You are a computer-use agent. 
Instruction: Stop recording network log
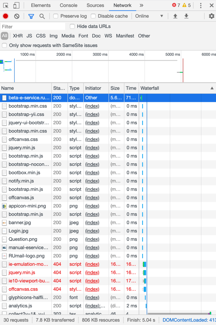coord(5,16)
